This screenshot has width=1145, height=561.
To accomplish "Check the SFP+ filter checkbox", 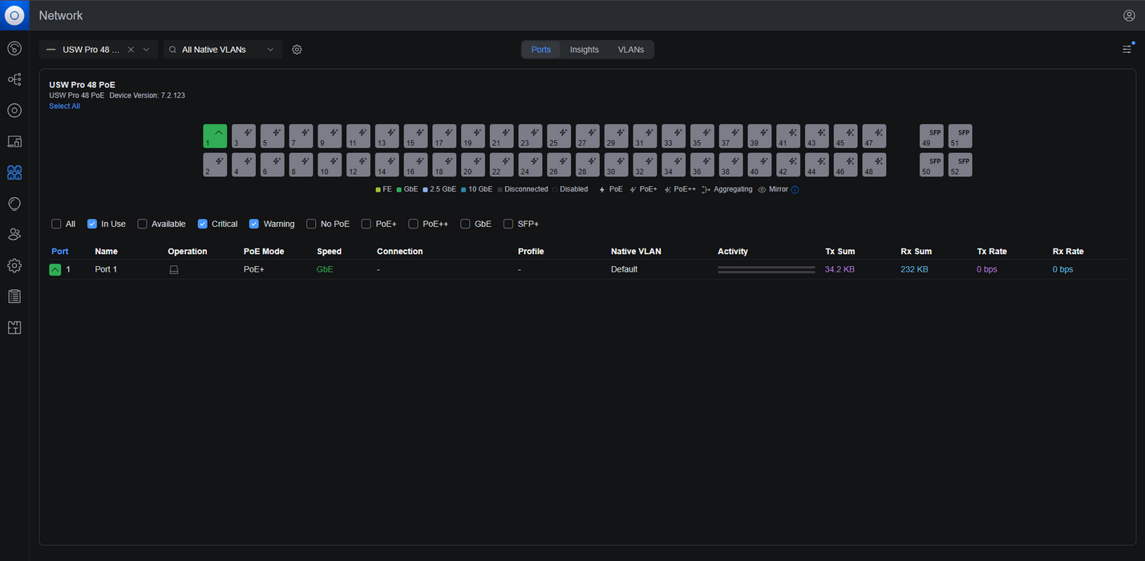I will pyautogui.click(x=508, y=224).
